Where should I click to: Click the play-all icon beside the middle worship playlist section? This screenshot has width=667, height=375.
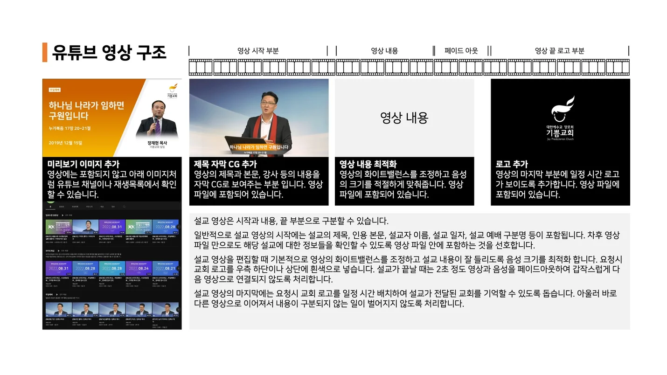[58, 251]
